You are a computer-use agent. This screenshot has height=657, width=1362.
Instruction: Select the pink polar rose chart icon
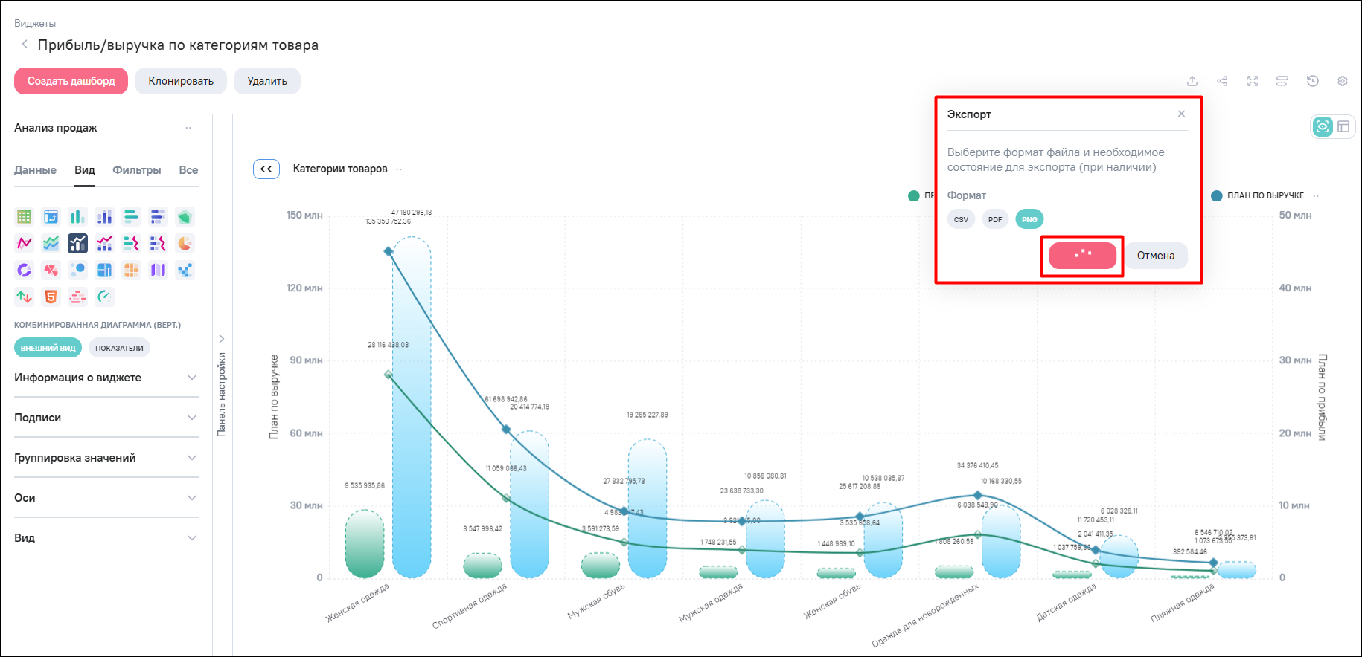[x=51, y=270]
